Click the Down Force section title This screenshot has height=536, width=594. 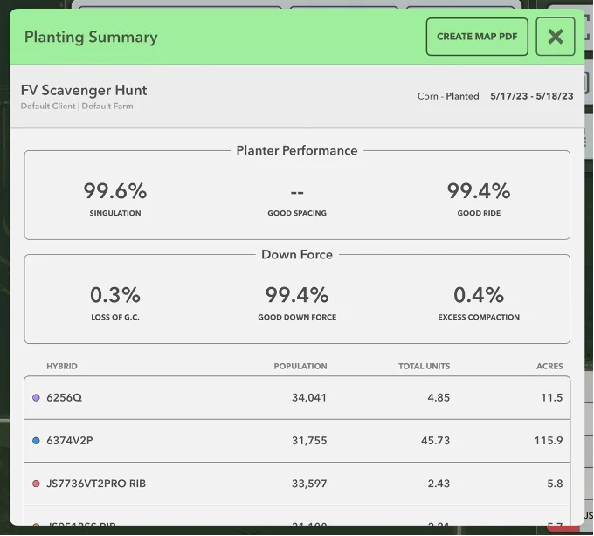click(297, 254)
